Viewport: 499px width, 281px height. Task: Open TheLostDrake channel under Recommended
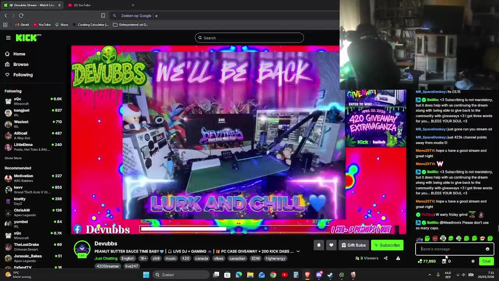tap(33, 247)
